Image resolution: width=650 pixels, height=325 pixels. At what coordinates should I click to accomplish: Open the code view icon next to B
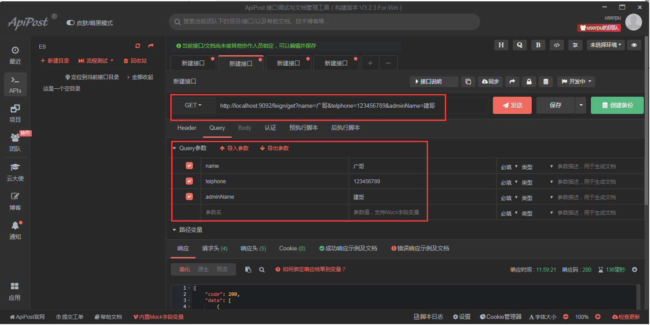pyautogui.click(x=556, y=45)
